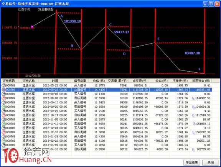Maximize the 交易信号 window
This screenshot has height=167, width=221.
[211, 4]
